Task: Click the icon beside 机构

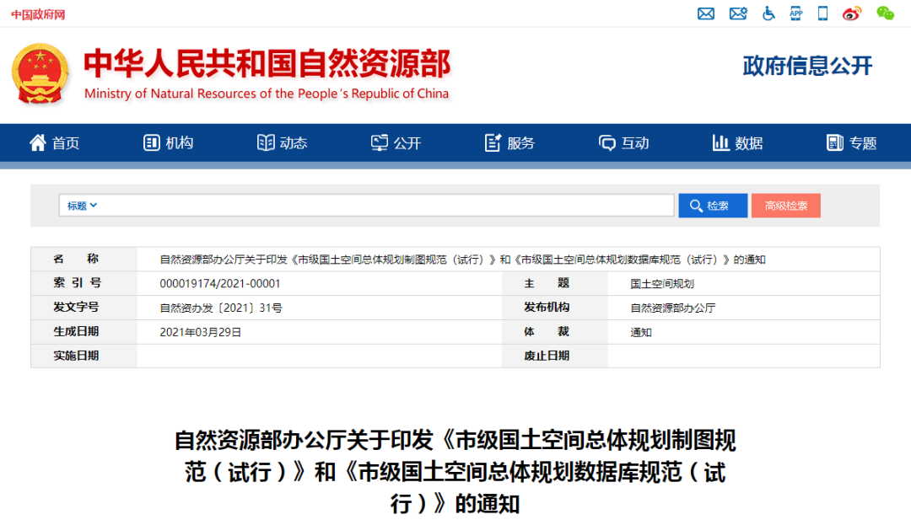Action: [x=152, y=142]
